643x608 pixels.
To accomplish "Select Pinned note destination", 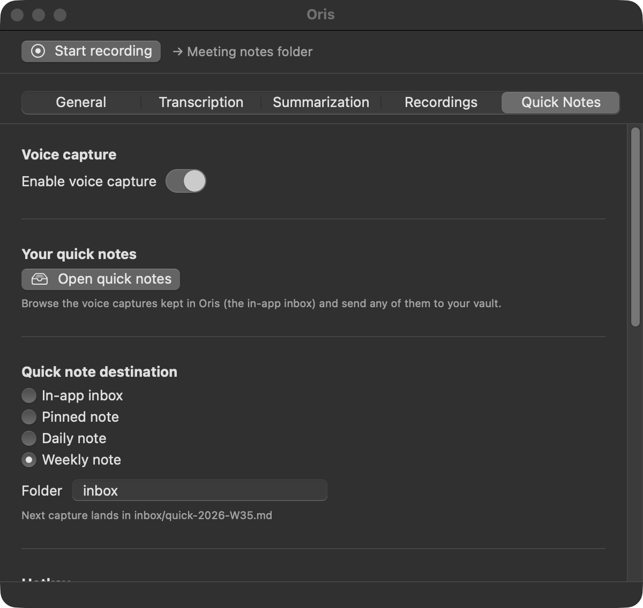I will tap(29, 417).
